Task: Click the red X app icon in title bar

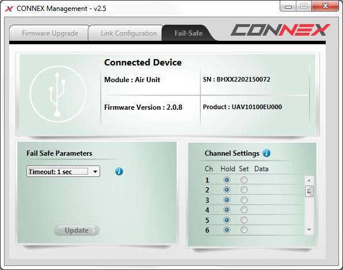Action: point(9,9)
